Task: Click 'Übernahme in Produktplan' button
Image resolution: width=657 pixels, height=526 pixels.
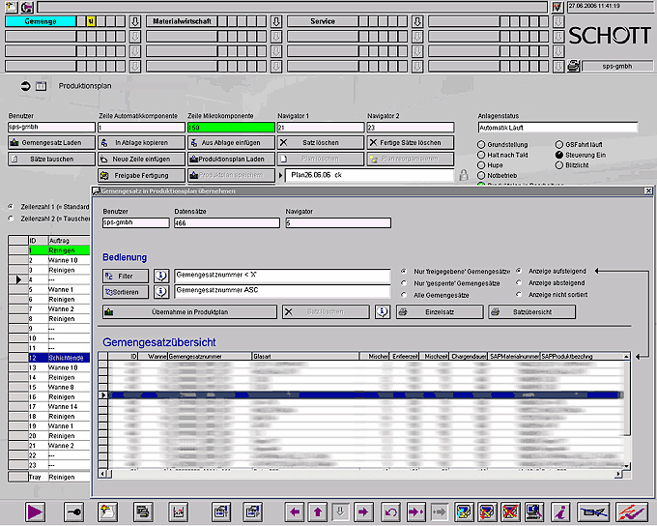Action: click(x=189, y=312)
